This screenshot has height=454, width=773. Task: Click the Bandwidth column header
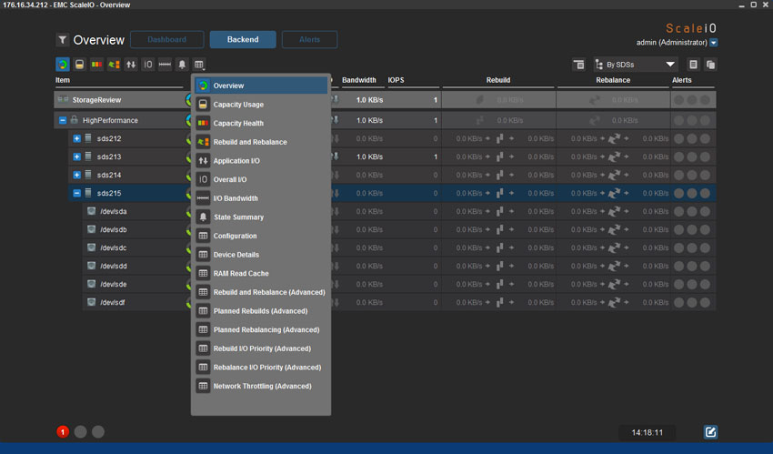pos(359,80)
